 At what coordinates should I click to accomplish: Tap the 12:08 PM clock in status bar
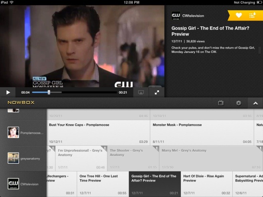click(x=131, y=2)
